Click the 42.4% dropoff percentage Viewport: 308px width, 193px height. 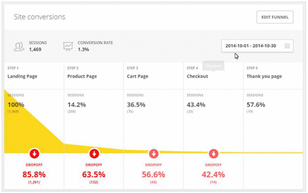pyautogui.click(x=213, y=174)
